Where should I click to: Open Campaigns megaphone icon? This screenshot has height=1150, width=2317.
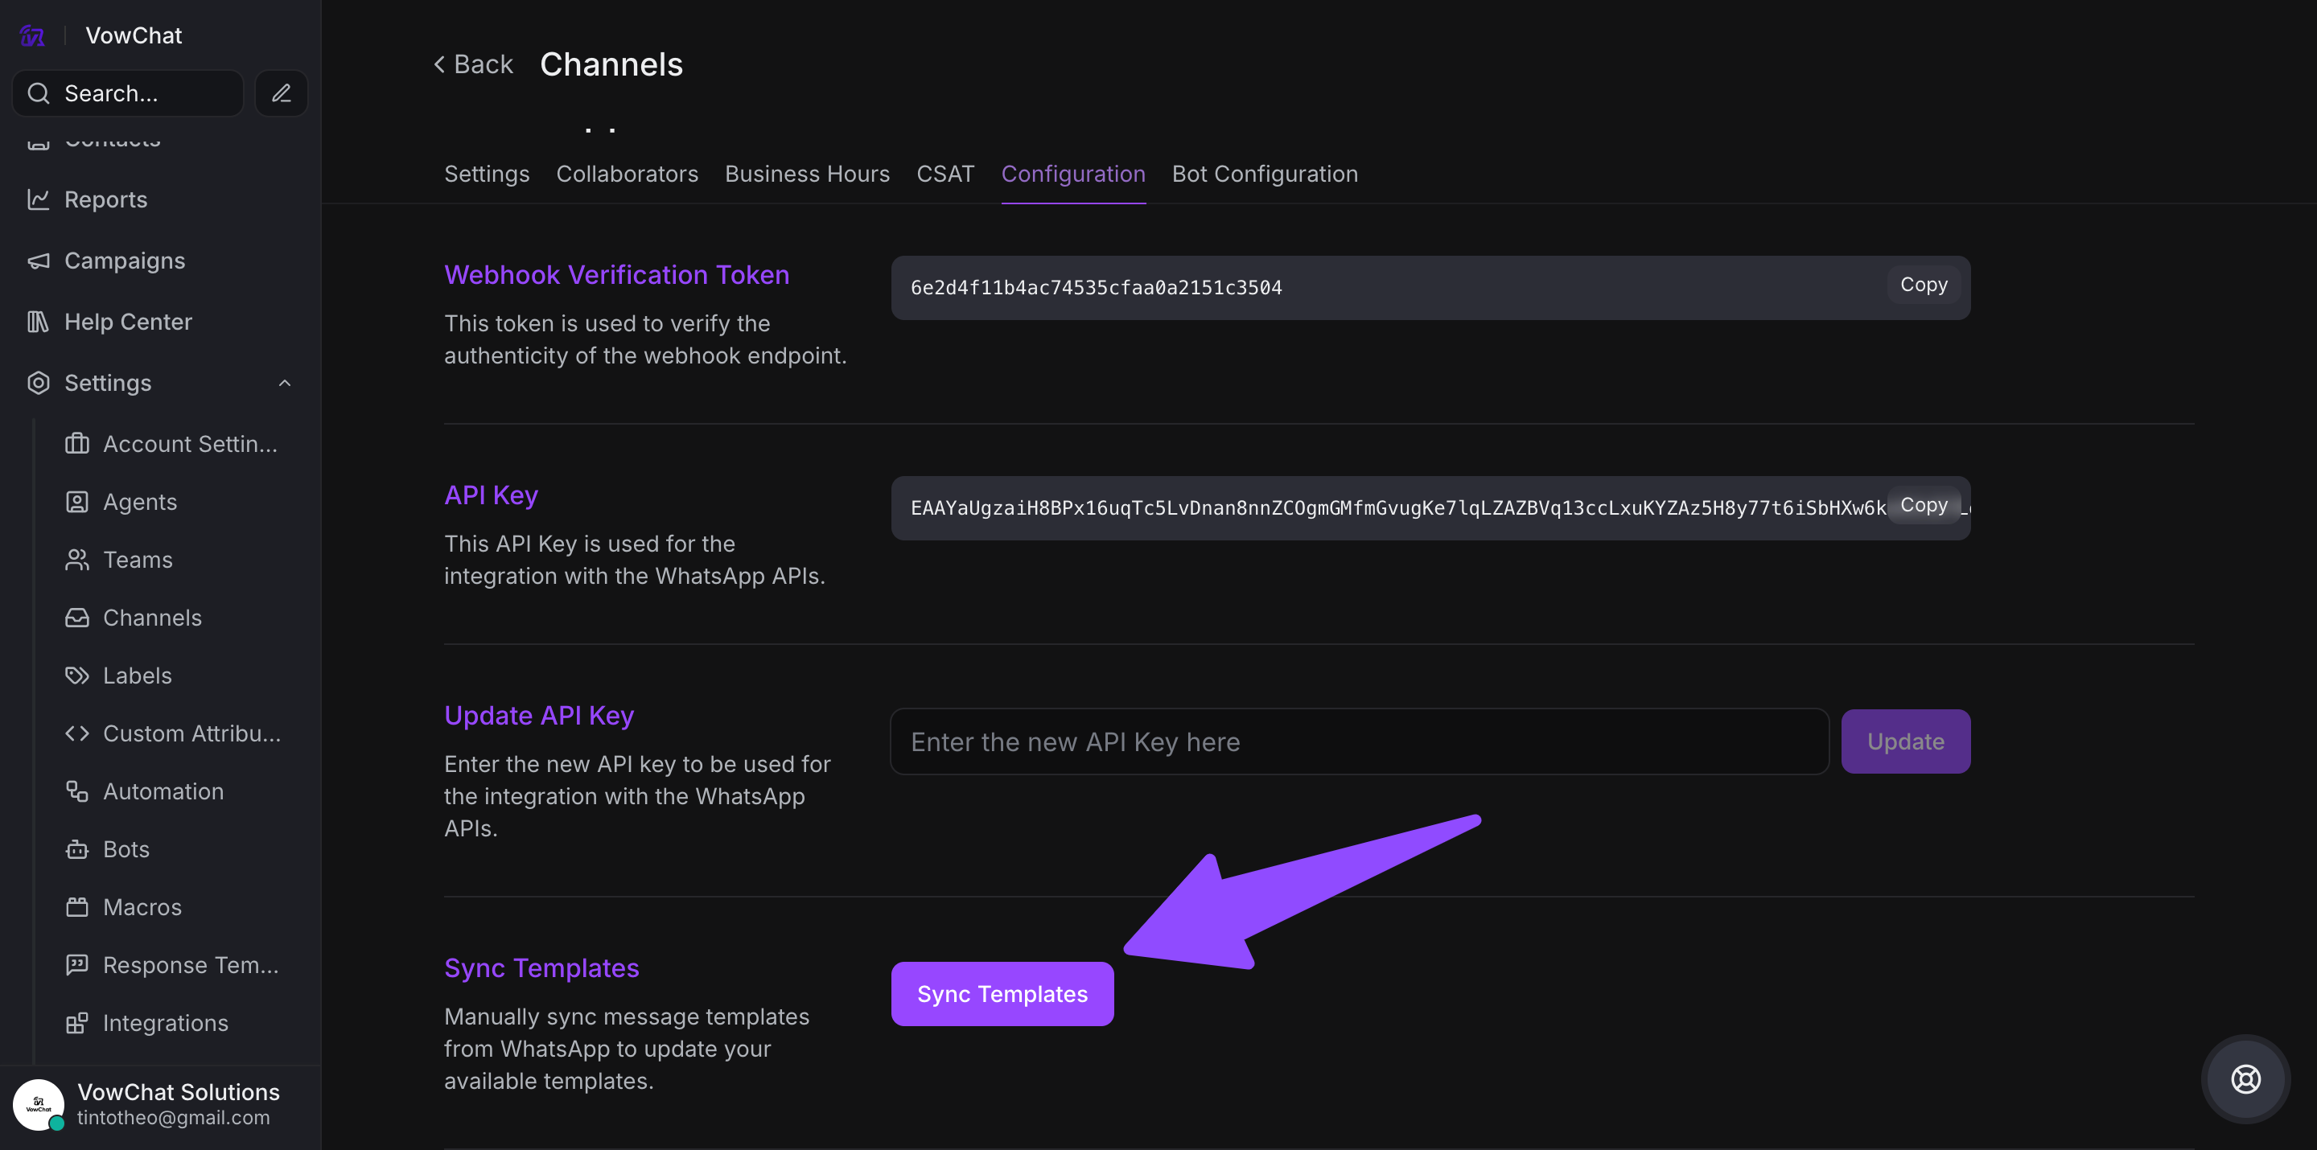[x=38, y=261]
